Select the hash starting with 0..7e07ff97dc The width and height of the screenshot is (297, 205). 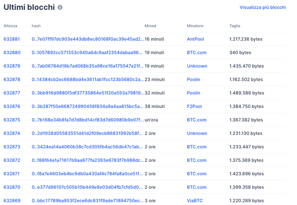pyautogui.click(x=88, y=39)
